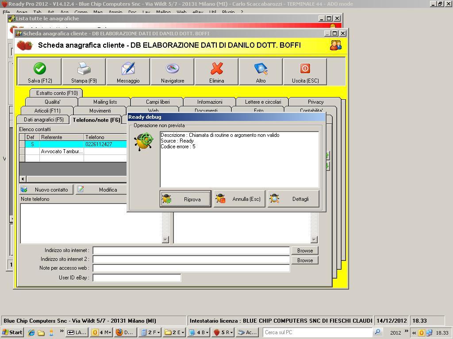The image size is (453, 339).
Task: Open the Plugin menu
Action: click(228, 12)
